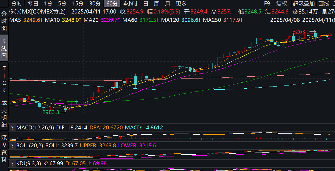
Task: Click the KDJ indicator help question-mark icon
Action: coord(12,163)
